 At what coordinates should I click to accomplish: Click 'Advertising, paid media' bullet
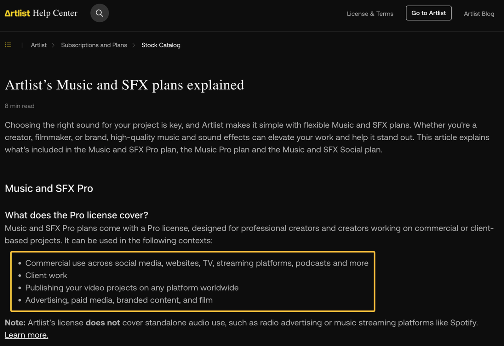[x=119, y=300]
